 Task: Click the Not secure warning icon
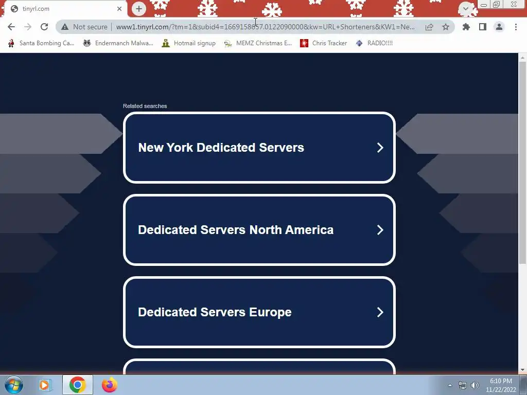65,27
